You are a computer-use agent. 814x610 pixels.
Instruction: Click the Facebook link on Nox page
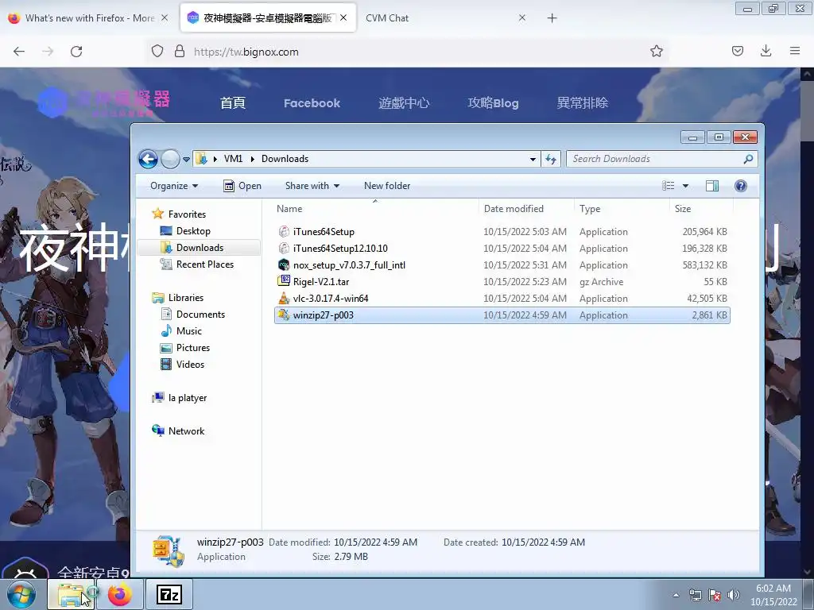312,103
